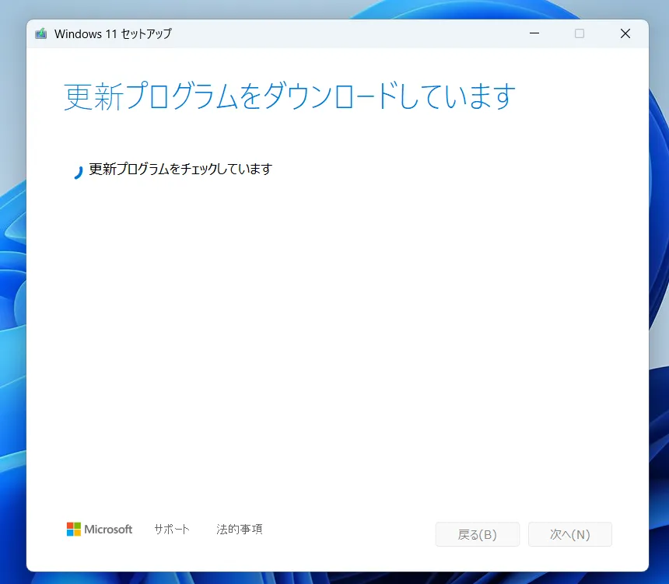Click the 戻る(B) back button
Screen dimensions: 669x584
(x=478, y=534)
